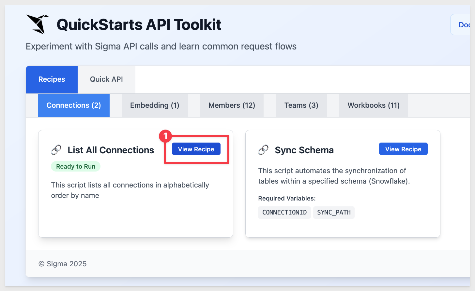Open the Embedding (1) category tab
This screenshot has height=291, width=475.
point(155,105)
